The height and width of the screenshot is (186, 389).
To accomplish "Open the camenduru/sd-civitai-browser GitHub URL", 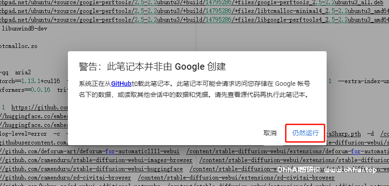I will tap(65, 178).
